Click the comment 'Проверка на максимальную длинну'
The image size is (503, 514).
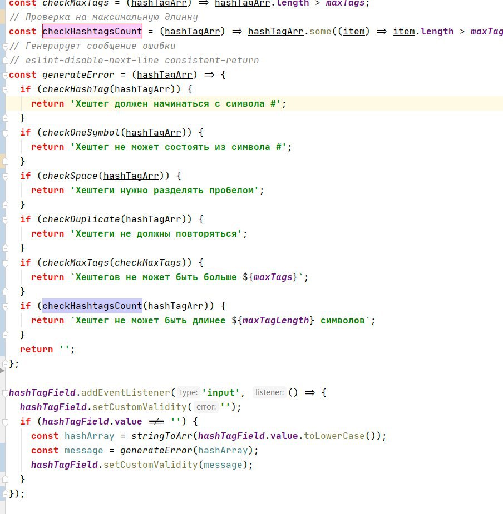(x=103, y=17)
